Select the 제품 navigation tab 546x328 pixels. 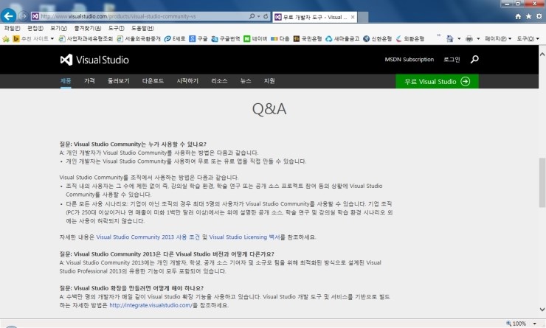coord(66,80)
